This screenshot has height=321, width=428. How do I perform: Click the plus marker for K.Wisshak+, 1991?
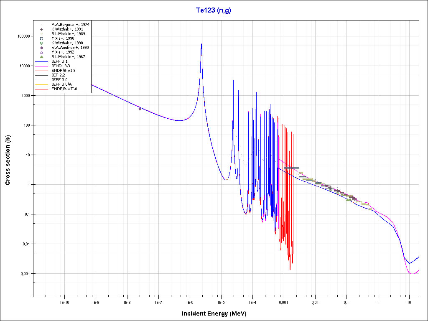click(41, 29)
